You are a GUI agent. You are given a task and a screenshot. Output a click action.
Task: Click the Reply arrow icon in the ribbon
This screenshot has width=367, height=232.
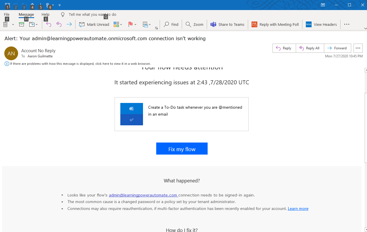tap(49, 24)
